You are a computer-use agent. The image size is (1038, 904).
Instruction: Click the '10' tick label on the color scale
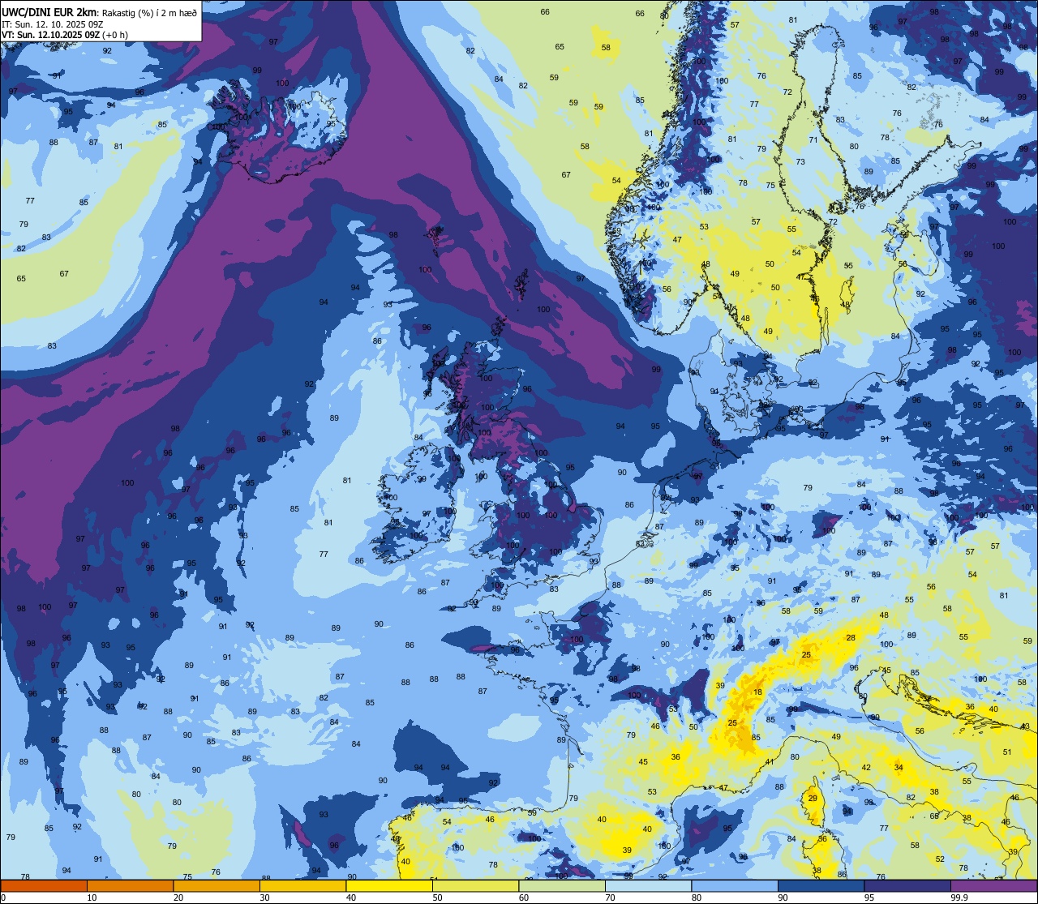[x=92, y=898]
